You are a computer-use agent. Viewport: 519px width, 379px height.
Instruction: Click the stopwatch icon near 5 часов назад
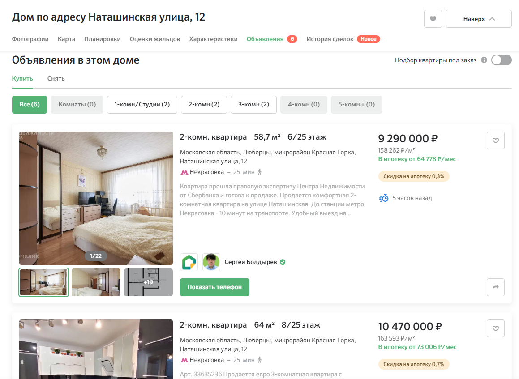pos(384,198)
